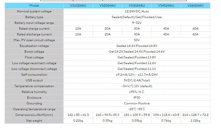Click Sealed(Default)/Gel/Flooded/User value
The width and height of the screenshot is (221, 128).
137,17
